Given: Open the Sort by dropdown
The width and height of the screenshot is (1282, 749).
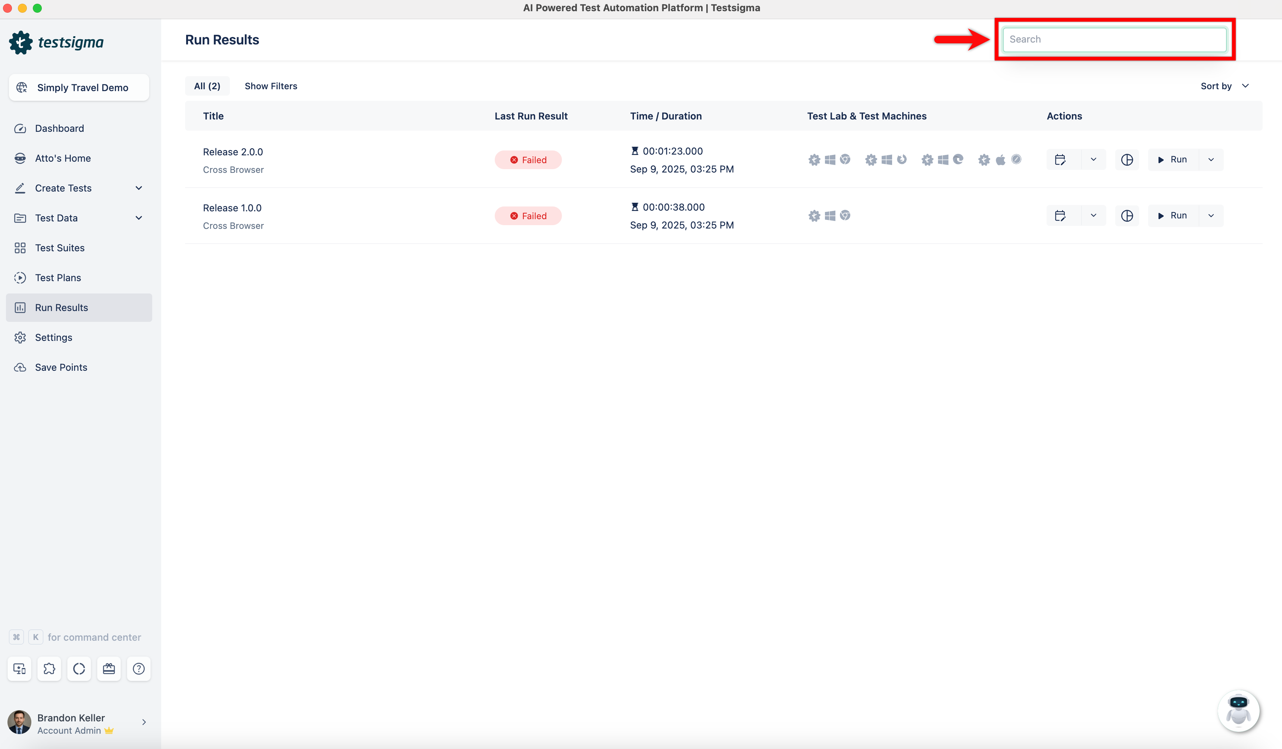Looking at the screenshot, I should coord(1224,86).
